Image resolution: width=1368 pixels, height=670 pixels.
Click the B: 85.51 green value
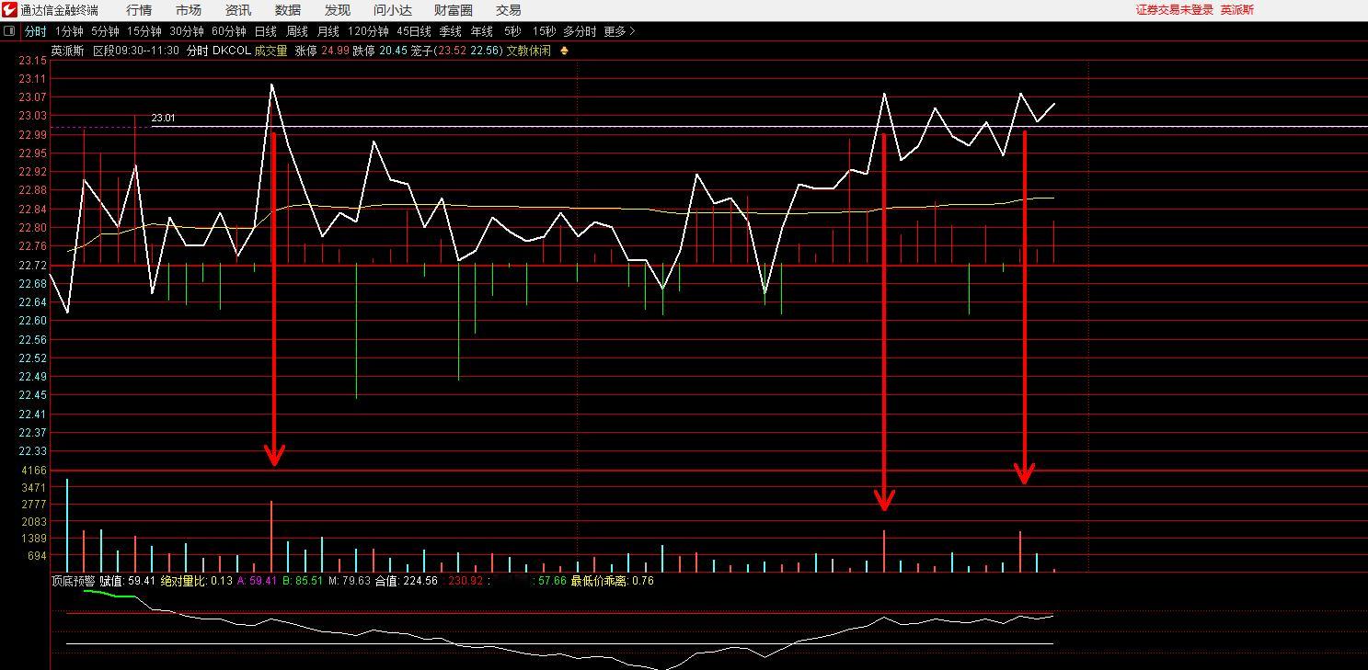(x=303, y=581)
